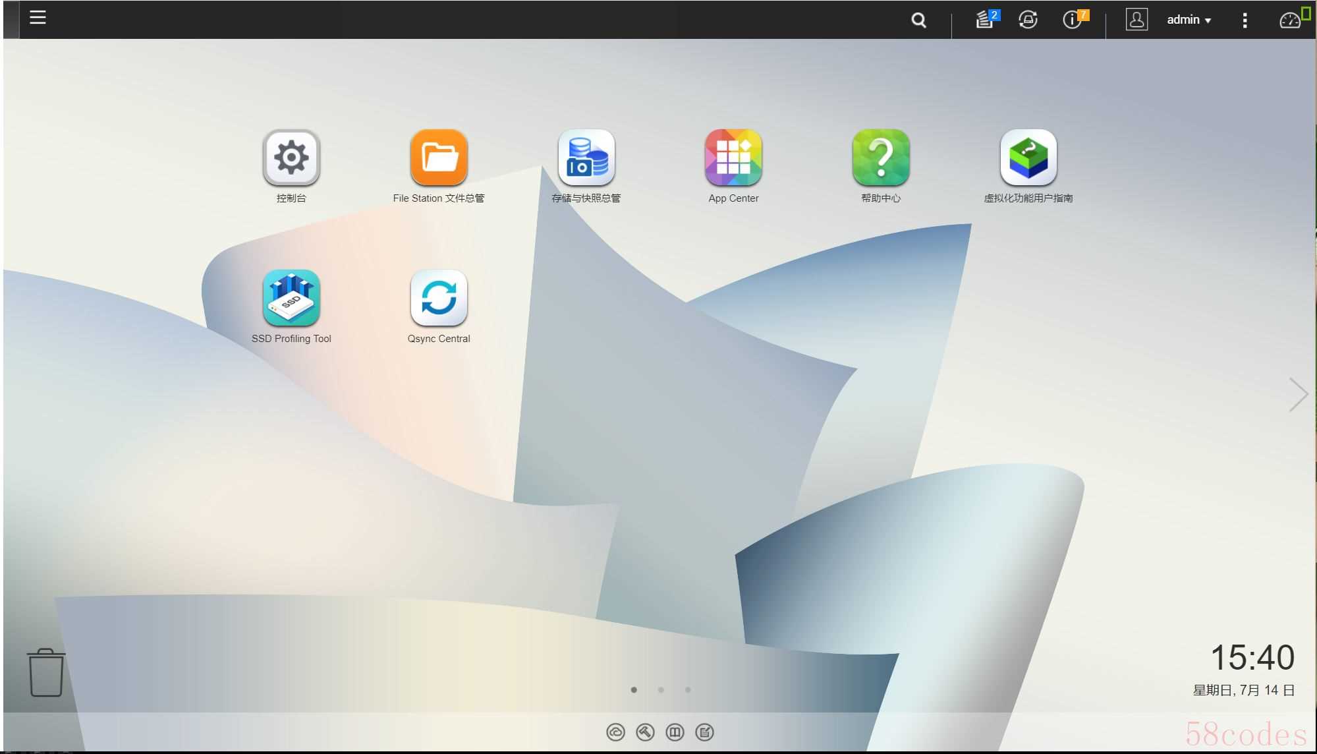This screenshot has width=1317, height=754.
Task: Open the recycle bin trash icon
Action: (46, 673)
